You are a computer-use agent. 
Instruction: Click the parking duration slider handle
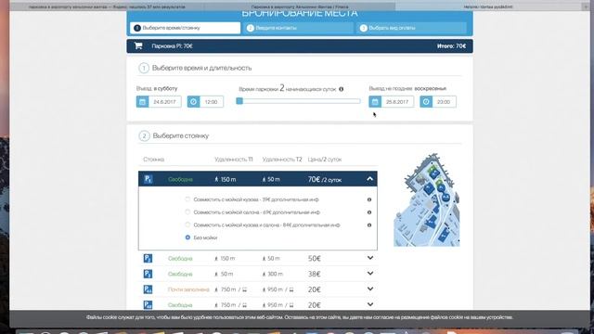(x=239, y=101)
